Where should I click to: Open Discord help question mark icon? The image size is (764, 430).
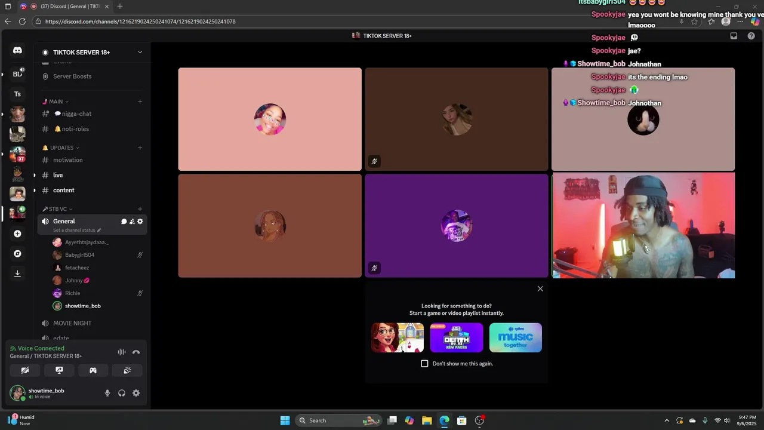click(751, 36)
